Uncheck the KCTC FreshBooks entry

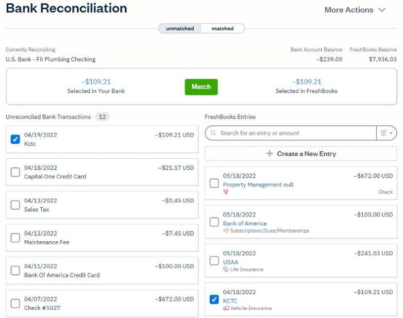tap(214, 299)
